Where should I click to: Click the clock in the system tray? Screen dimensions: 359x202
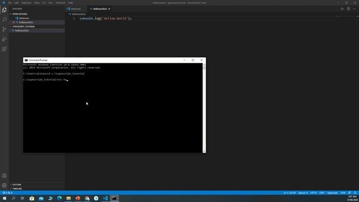(x=352, y=198)
